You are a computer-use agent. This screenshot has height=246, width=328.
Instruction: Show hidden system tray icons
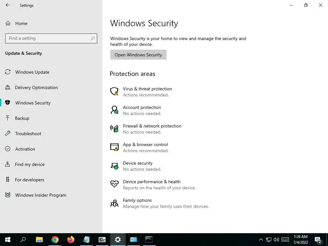pyautogui.click(x=261, y=240)
